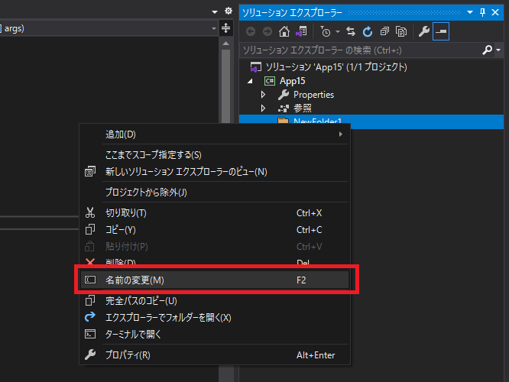Expand the Properties tree node
509x382 pixels.
(x=264, y=94)
